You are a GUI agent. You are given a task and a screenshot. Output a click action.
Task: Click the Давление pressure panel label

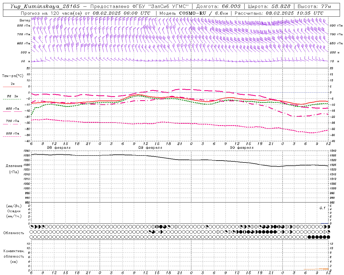tap(14, 166)
